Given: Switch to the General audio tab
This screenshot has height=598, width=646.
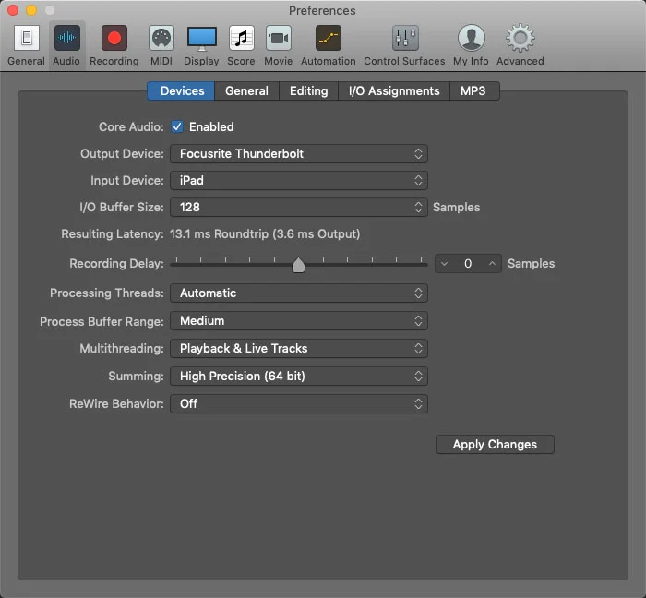Looking at the screenshot, I should [246, 90].
